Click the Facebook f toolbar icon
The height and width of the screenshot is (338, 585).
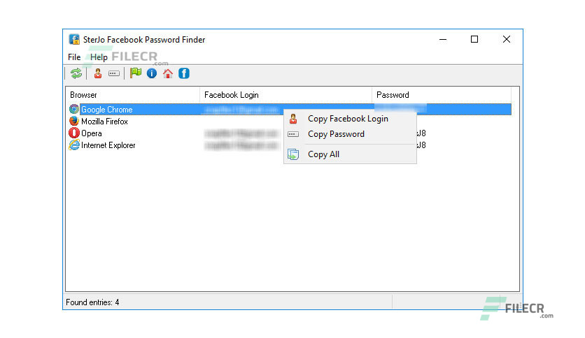[x=184, y=73]
